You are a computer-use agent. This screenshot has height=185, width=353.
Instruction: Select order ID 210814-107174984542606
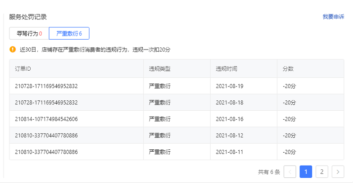46,119
